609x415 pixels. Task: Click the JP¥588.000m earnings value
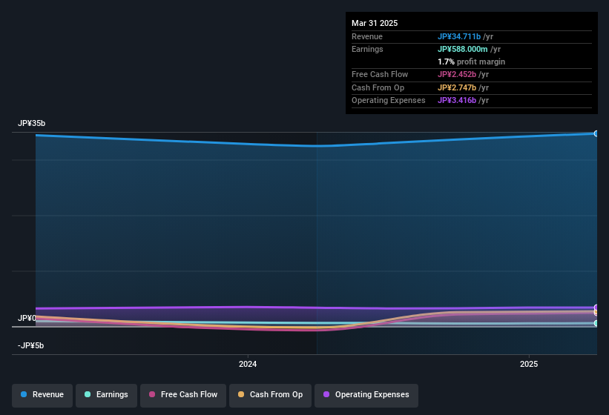[x=463, y=49]
